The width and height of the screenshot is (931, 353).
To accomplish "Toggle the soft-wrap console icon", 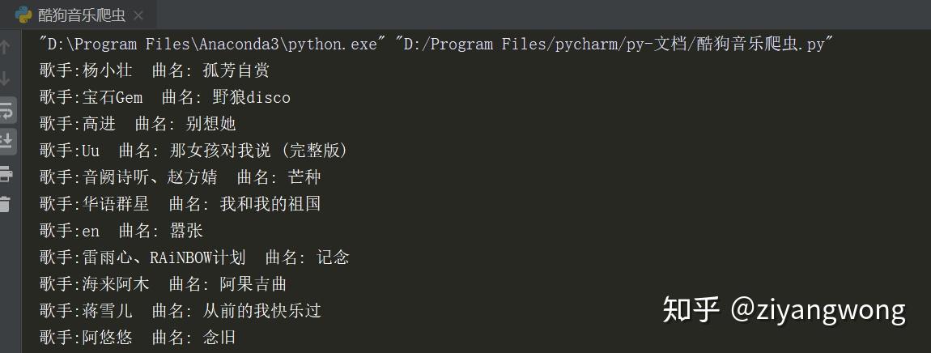I will pos(6,110).
